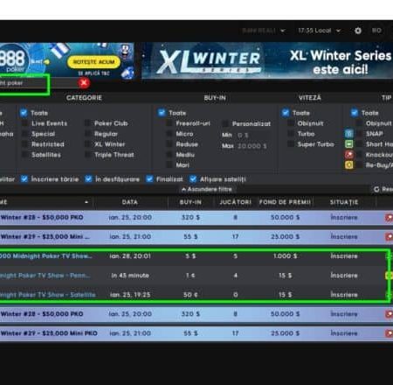Sort by the DATA column header
The width and height of the screenshot is (393, 385).
(x=130, y=202)
